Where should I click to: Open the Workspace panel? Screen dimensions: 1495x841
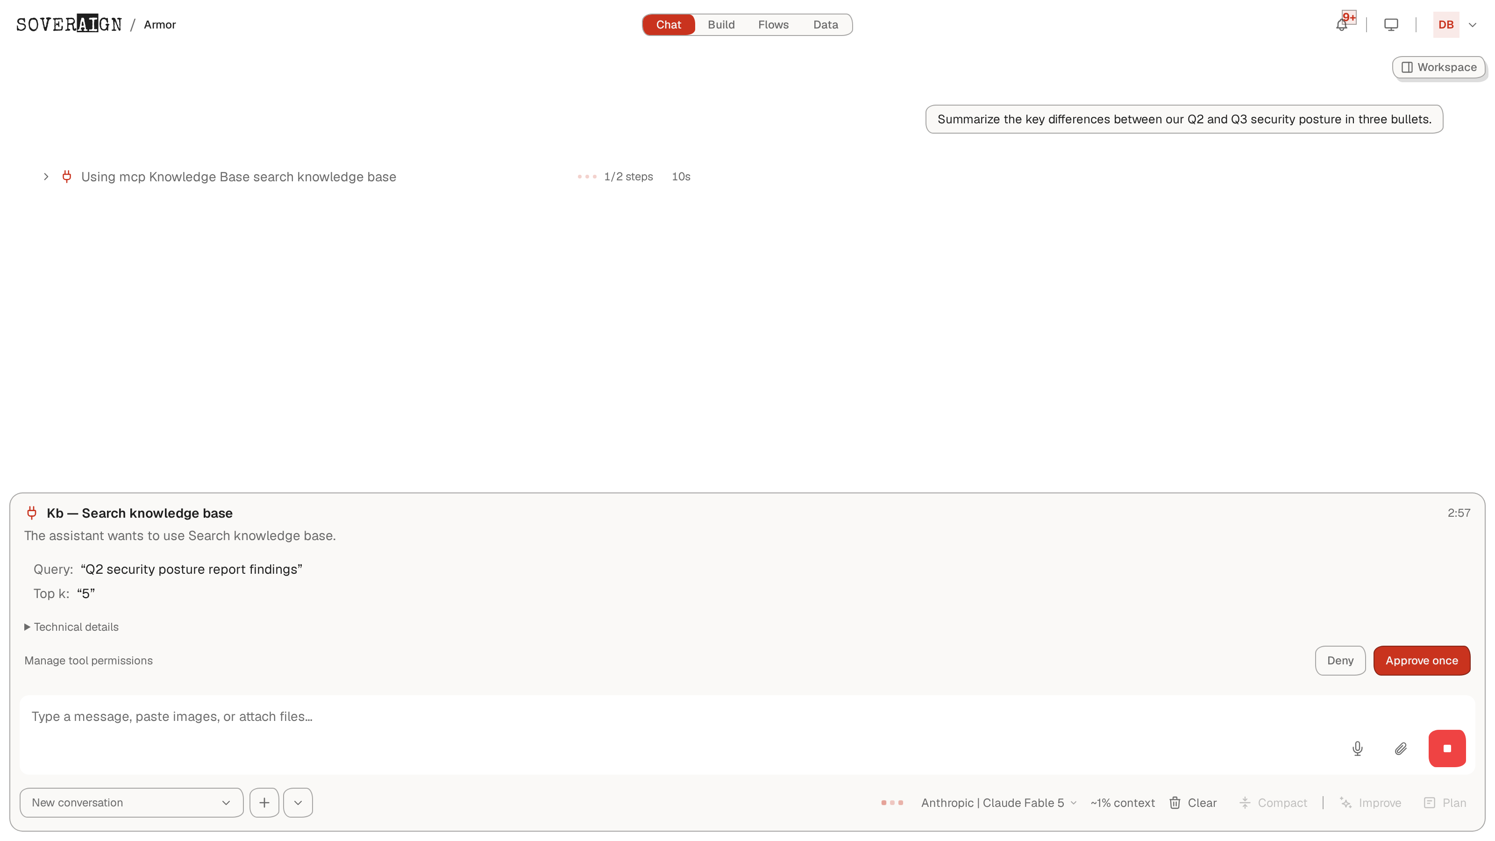pyautogui.click(x=1438, y=67)
